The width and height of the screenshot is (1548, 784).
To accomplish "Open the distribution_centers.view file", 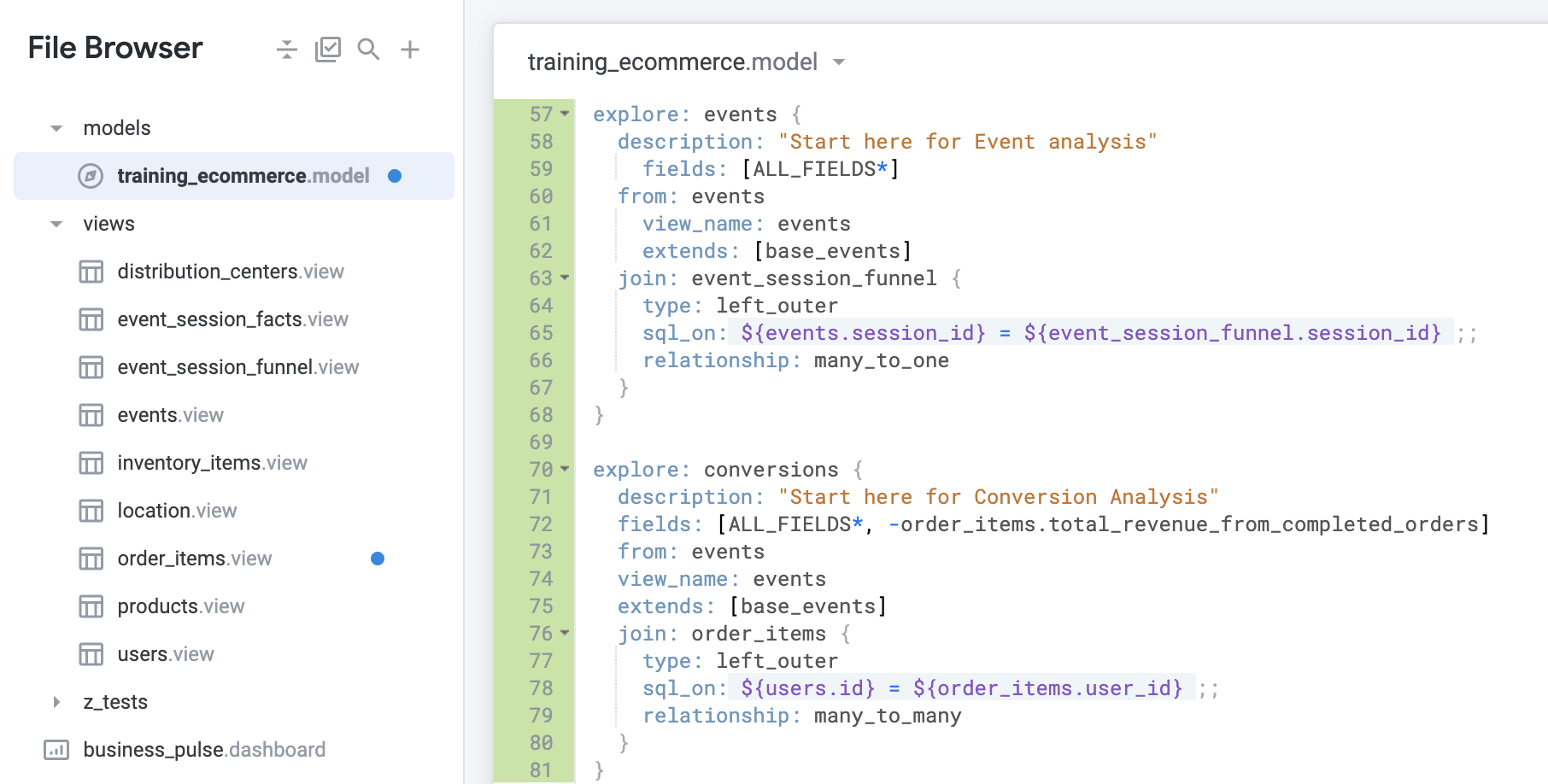I will [x=231, y=271].
